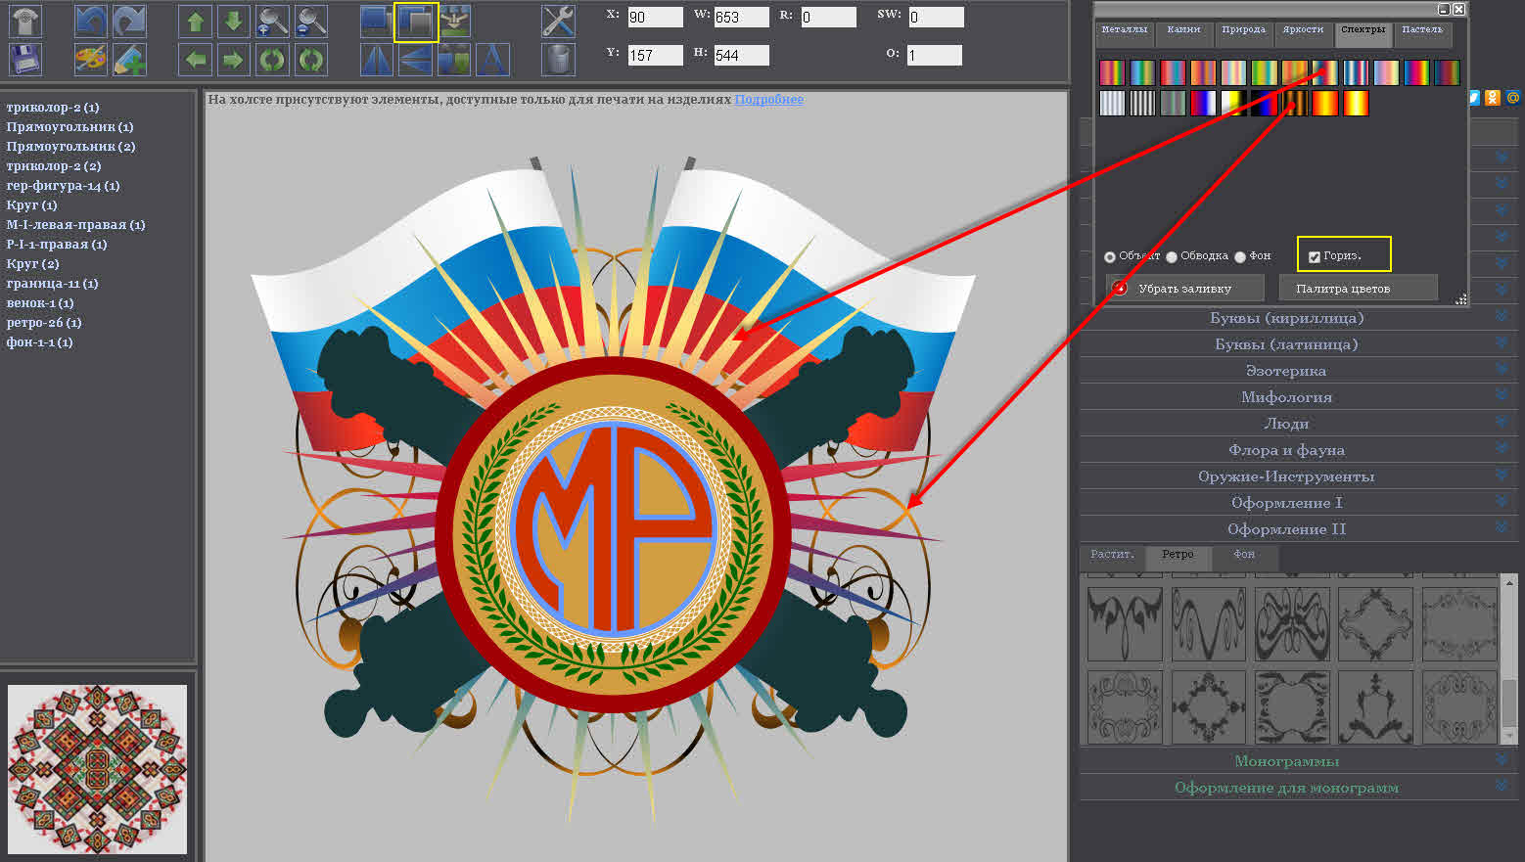Screen dimensions: 1525x862
Task: Move object left with green arrow
Action: (x=195, y=60)
